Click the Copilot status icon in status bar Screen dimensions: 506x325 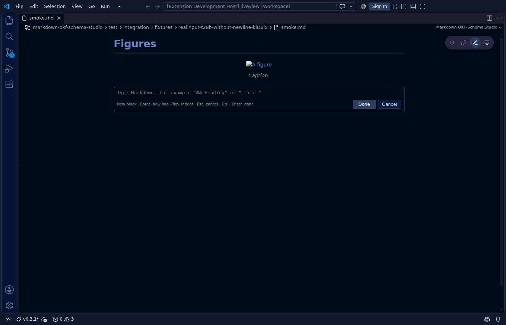click(487, 319)
